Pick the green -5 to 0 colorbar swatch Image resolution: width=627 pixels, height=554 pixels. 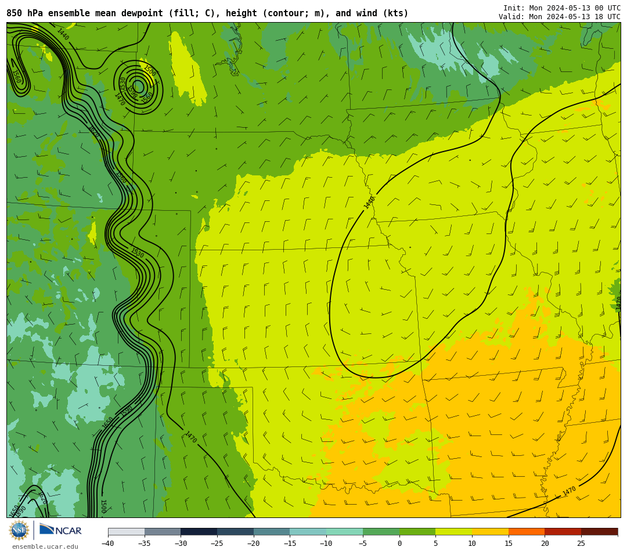[381, 531]
